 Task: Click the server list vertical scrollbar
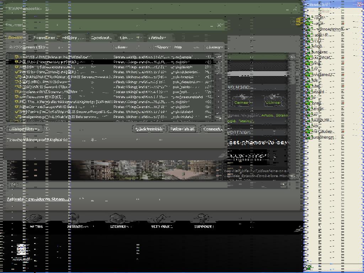pyautogui.click(x=219, y=87)
